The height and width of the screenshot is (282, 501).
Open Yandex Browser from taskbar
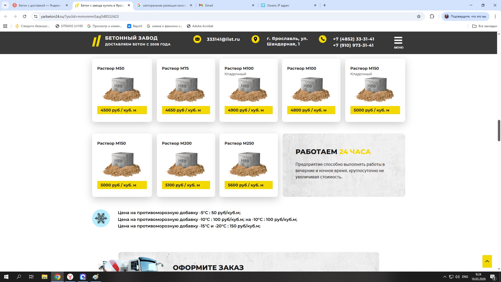tap(70, 277)
